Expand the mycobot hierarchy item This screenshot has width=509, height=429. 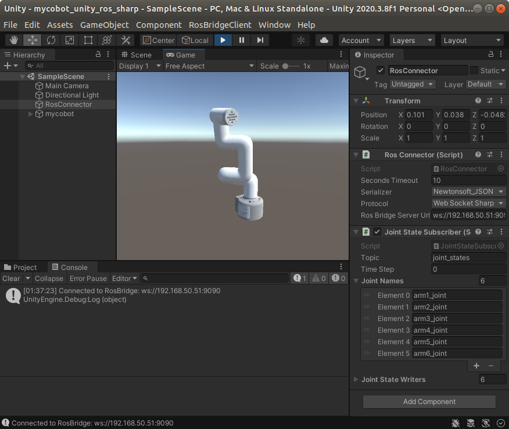click(30, 114)
